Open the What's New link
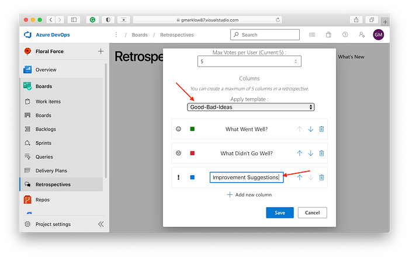The height and width of the screenshot is (258, 409). [x=351, y=57]
